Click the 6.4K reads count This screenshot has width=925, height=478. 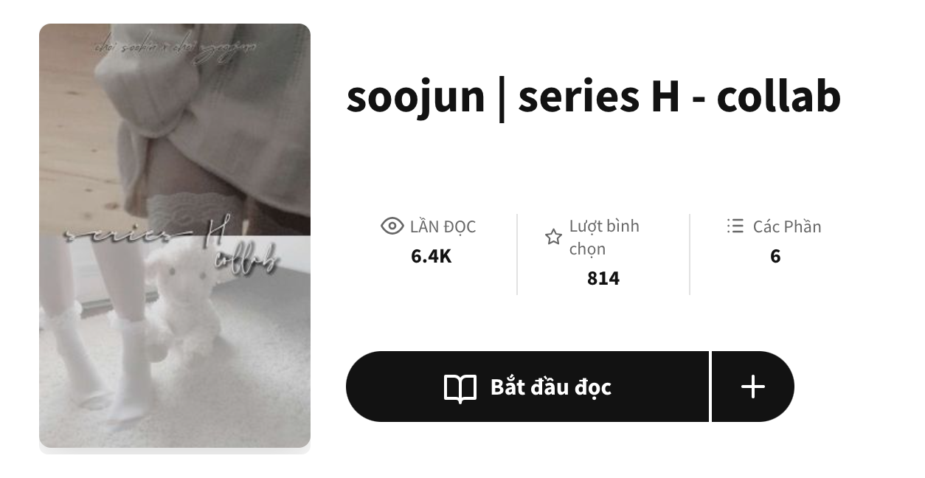tap(431, 257)
